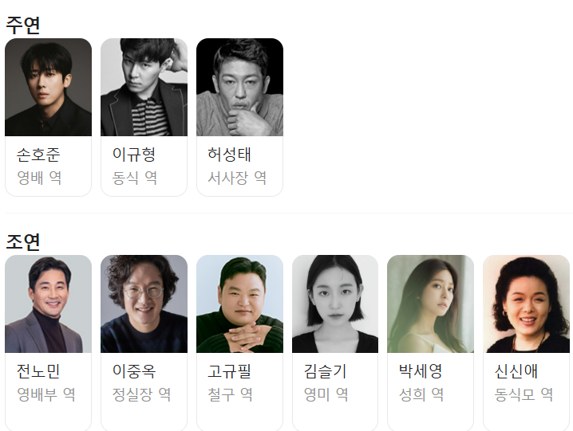Click the name 신신애

click(x=516, y=371)
